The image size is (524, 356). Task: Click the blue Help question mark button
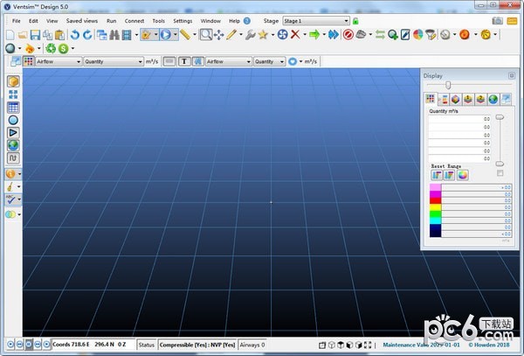click(247, 21)
